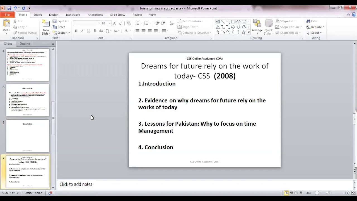Select the Isosceles Triangle shape
This screenshot has width=357, height=201.
(218, 27)
